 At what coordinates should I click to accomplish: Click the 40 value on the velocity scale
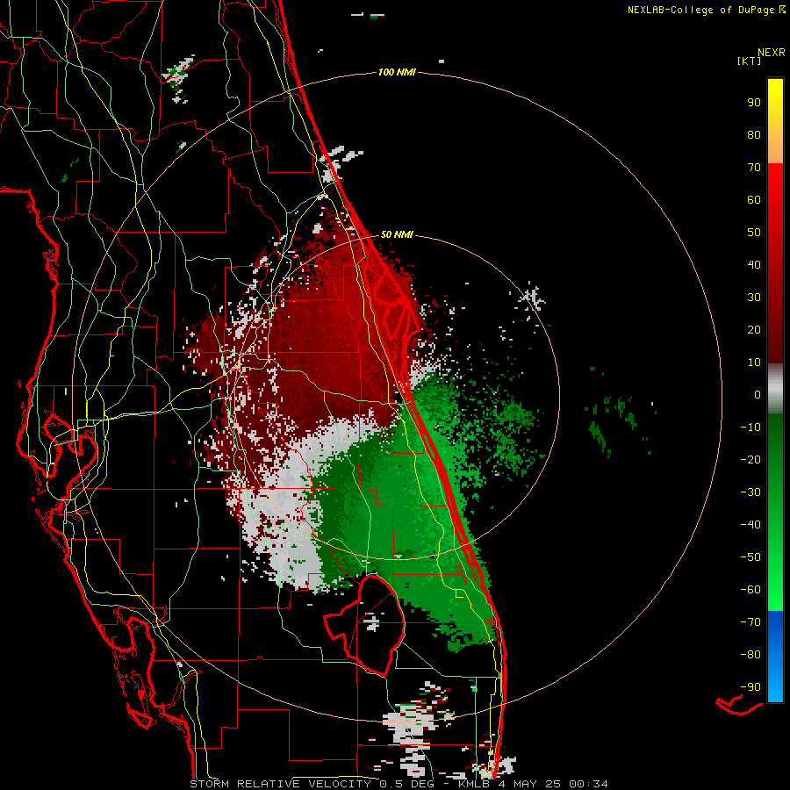(754, 264)
